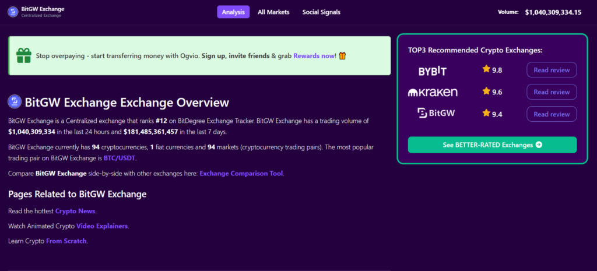
Task: Open the Video Explainers link
Action: [x=102, y=226]
